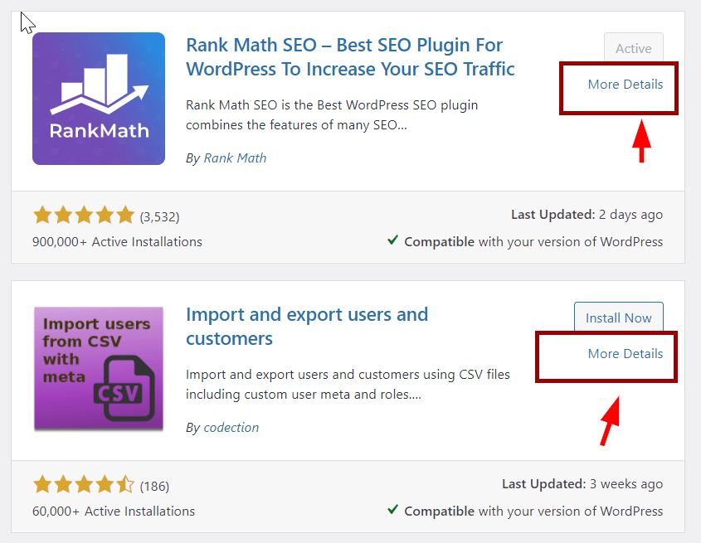Click the Rank Math plugin logo
The height and width of the screenshot is (543, 701).
99,99
